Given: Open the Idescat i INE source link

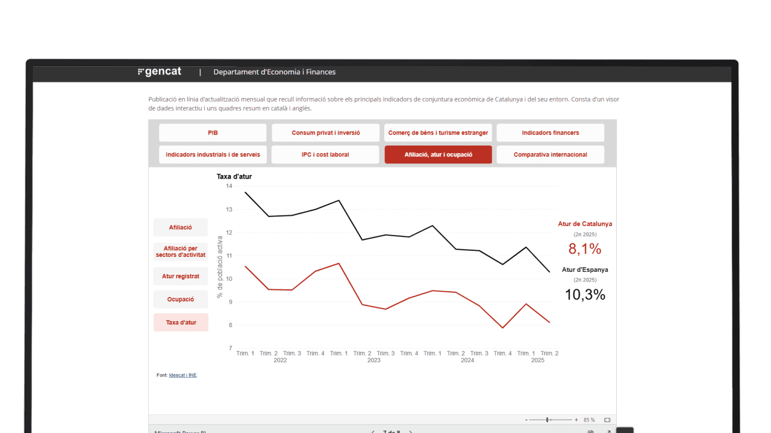Looking at the screenshot, I should pyautogui.click(x=183, y=375).
